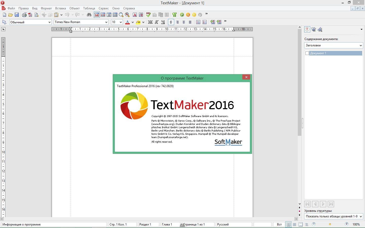Open the Times New Roman font dropdown
This screenshot has width=365, height=228.
[x=106, y=22]
